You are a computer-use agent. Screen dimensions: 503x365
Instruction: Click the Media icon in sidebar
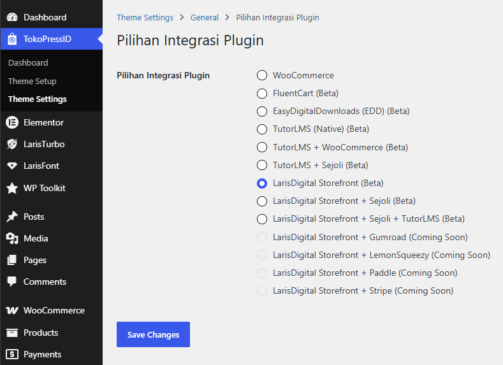[x=12, y=238]
